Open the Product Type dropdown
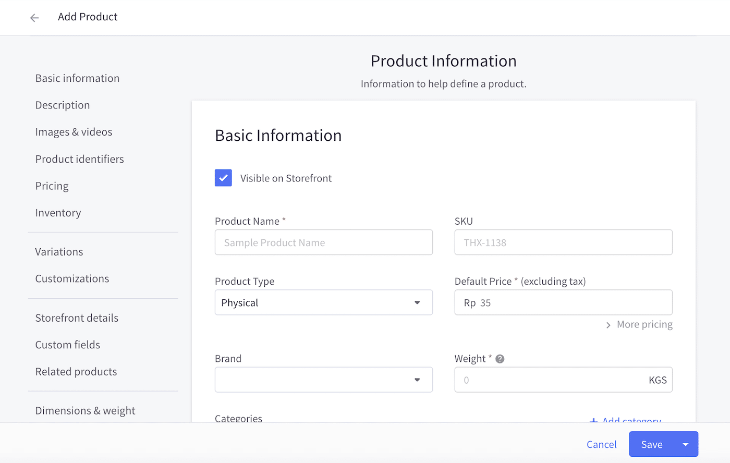The image size is (730, 463). click(x=417, y=302)
